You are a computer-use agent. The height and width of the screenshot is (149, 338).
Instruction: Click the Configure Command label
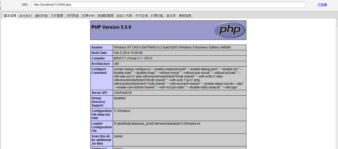[99, 71]
